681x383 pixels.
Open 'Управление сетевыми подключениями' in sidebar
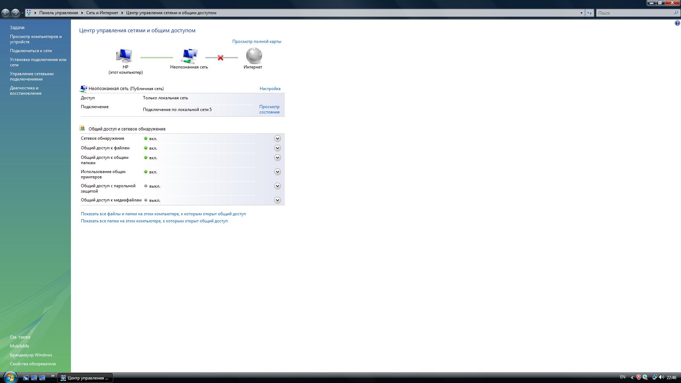pos(32,77)
